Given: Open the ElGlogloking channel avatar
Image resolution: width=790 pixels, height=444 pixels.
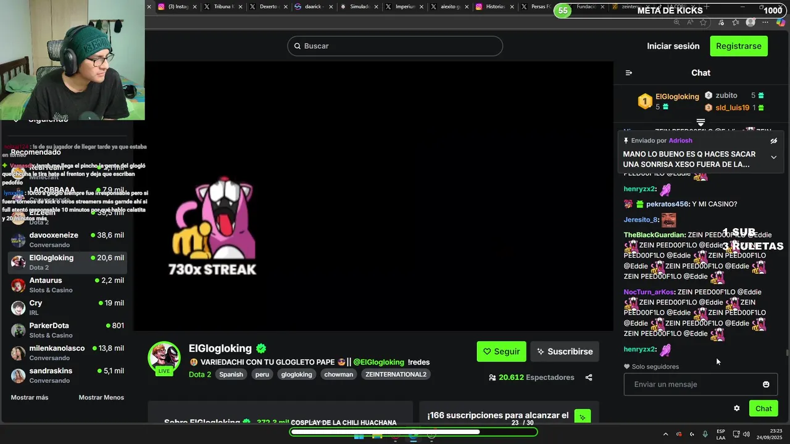Looking at the screenshot, I should (164, 357).
